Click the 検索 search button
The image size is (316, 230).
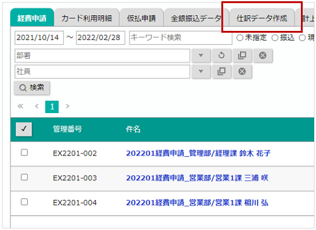[x=32, y=88]
